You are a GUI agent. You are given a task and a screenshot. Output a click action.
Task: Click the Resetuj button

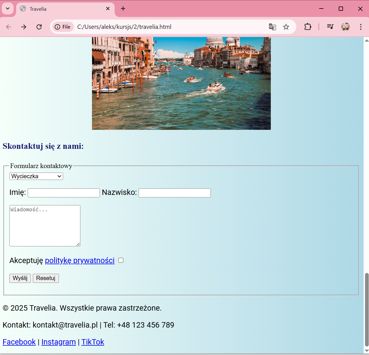click(x=46, y=278)
